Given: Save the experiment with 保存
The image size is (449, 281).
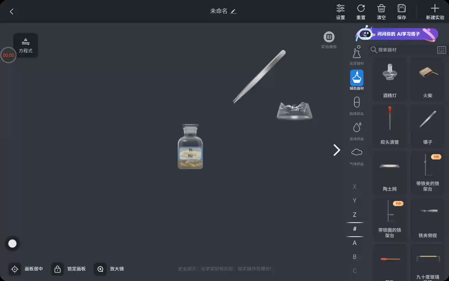Looking at the screenshot, I should click(x=401, y=11).
